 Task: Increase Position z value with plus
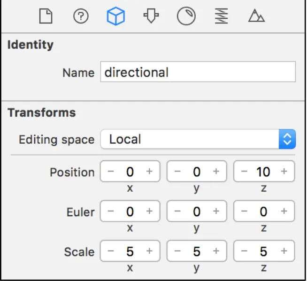coord(284,172)
